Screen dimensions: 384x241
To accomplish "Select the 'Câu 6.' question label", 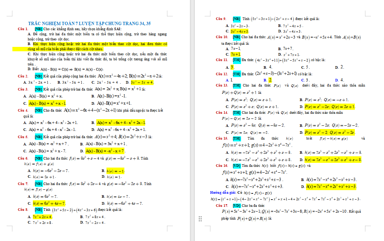I will pyautogui.click(x=23, y=158).
